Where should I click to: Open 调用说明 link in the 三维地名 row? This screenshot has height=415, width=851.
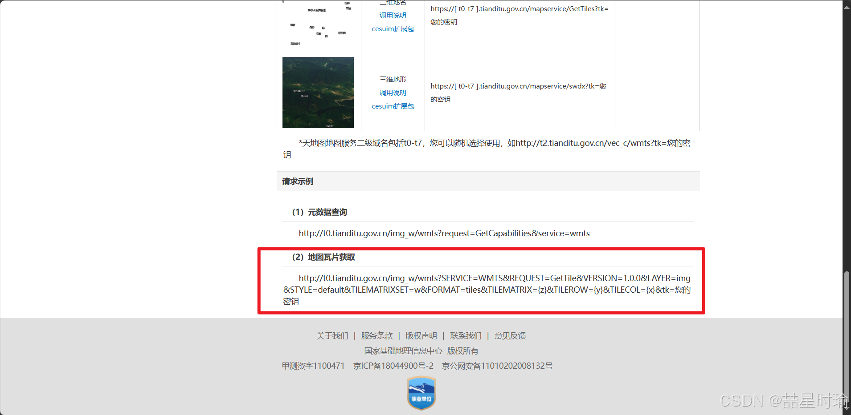coord(393,15)
